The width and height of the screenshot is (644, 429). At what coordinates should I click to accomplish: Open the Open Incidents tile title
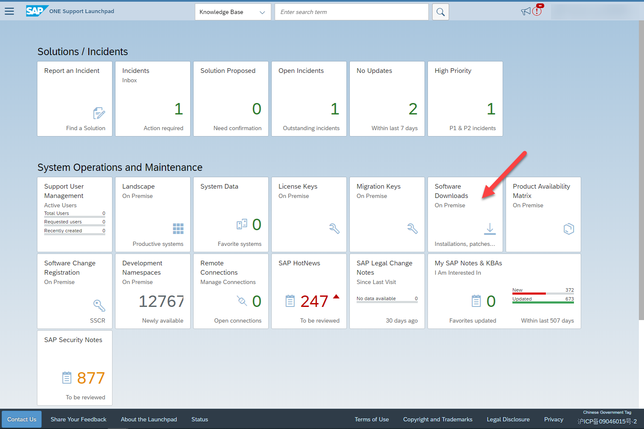pyautogui.click(x=301, y=71)
